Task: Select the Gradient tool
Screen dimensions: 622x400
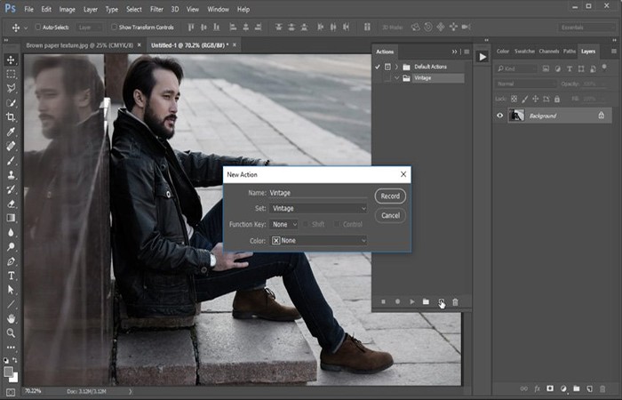Action: pyautogui.click(x=11, y=218)
